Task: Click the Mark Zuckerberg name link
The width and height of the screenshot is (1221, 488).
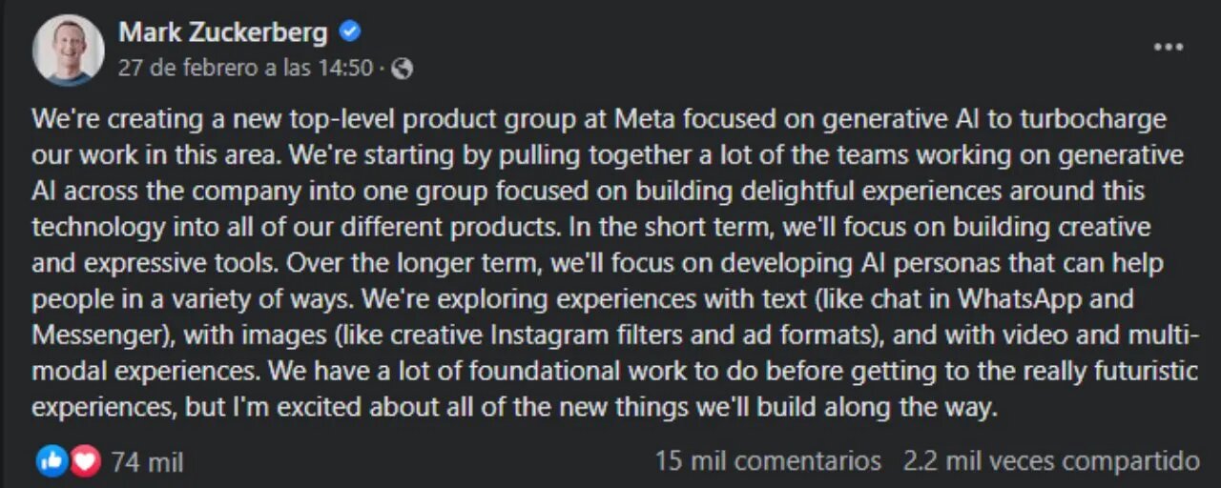Action: coord(223,32)
